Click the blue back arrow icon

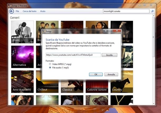click(x=11, y=11)
